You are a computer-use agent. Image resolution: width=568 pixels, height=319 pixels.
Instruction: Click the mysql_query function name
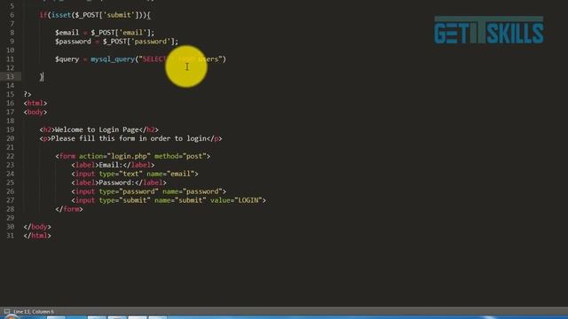click(113, 59)
